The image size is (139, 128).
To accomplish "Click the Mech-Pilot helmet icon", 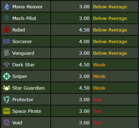I will point(7,18).
